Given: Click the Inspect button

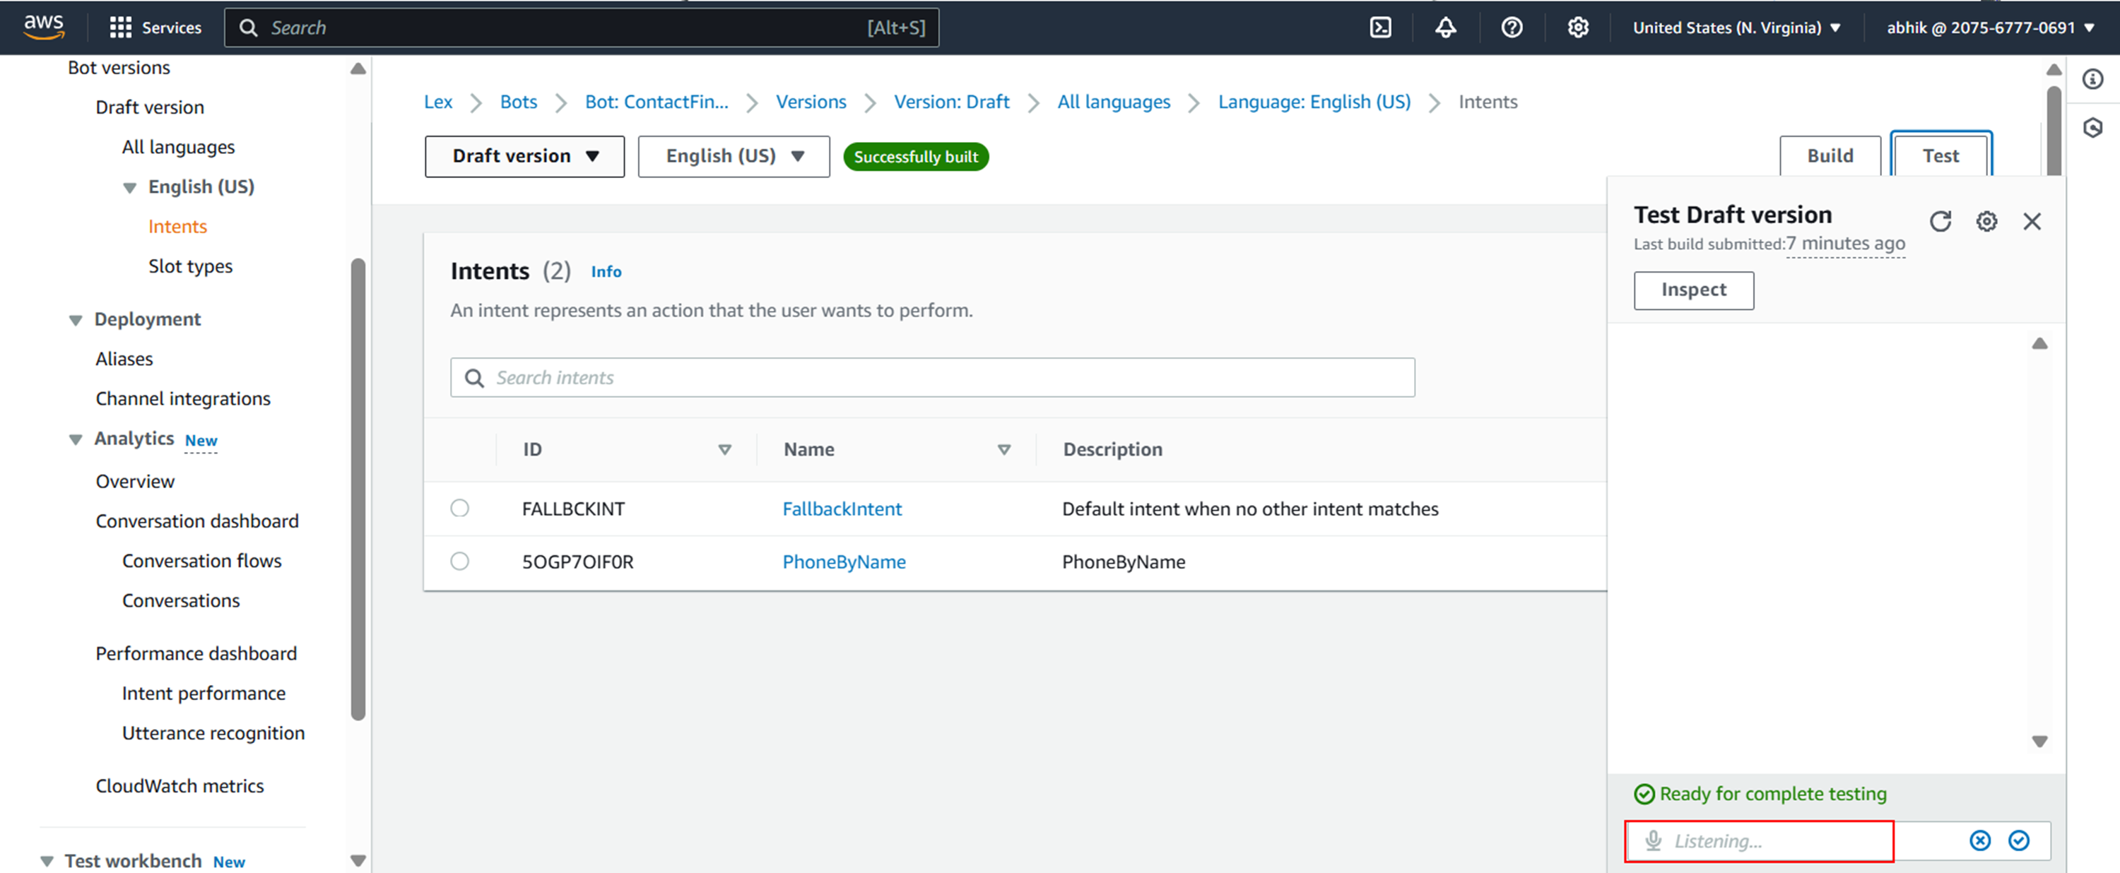Looking at the screenshot, I should pos(1693,290).
